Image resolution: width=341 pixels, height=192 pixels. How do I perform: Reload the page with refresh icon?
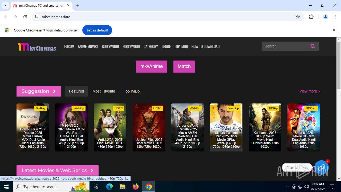click(25, 17)
